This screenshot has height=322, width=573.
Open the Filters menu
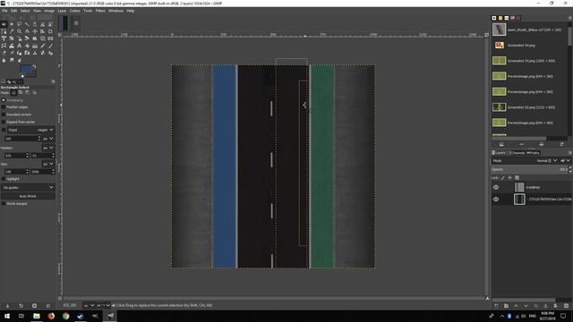point(100,11)
